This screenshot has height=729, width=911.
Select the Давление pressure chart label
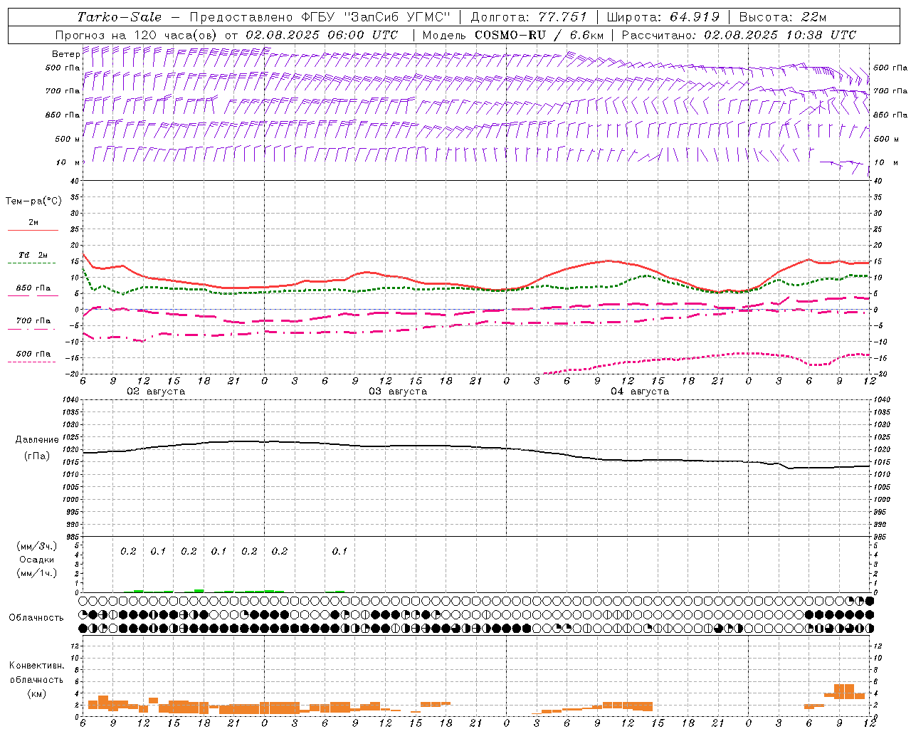tap(37, 440)
